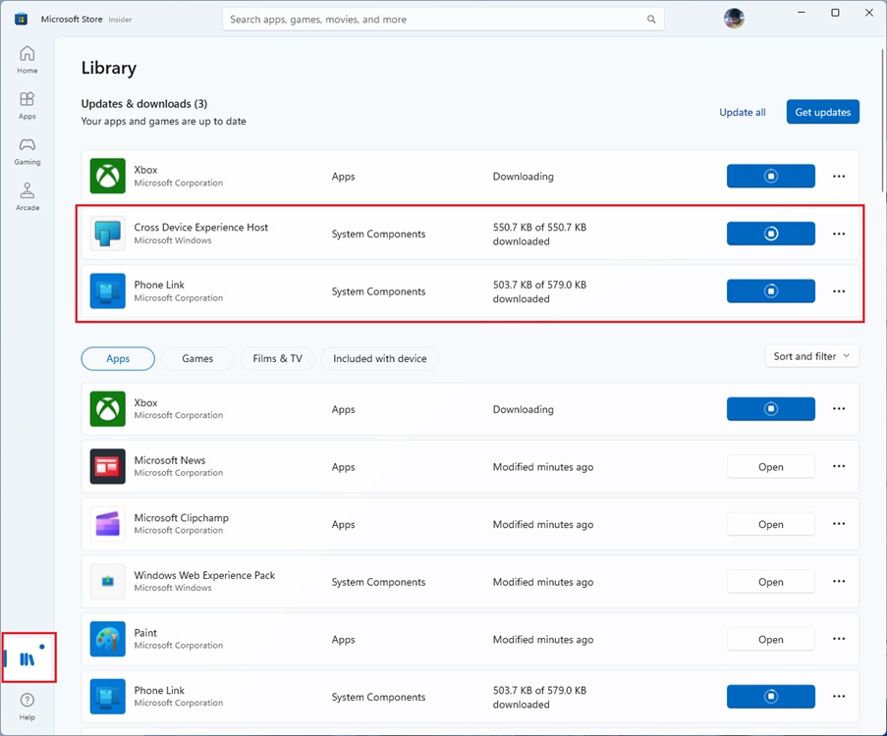Open the Home page in sidebar
Viewport: 887px width, 736px height.
point(28,59)
